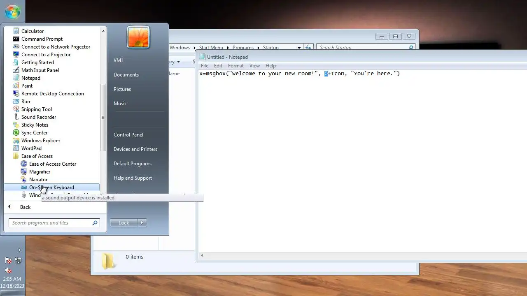The width and height of the screenshot is (527, 296).
Task: Start Narrator
Action: tap(38, 180)
